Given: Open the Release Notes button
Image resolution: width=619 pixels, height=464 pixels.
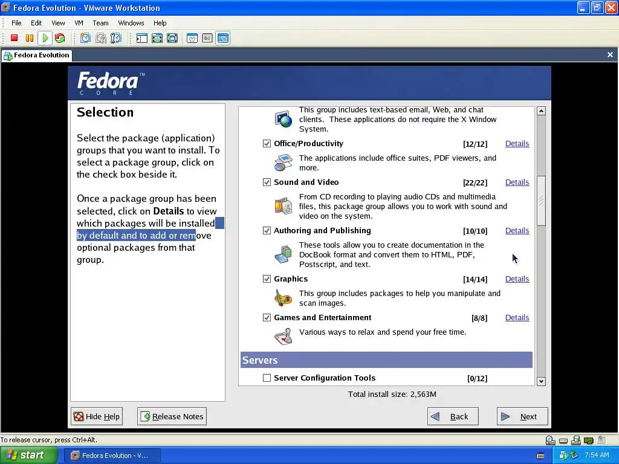Looking at the screenshot, I should coord(172,416).
